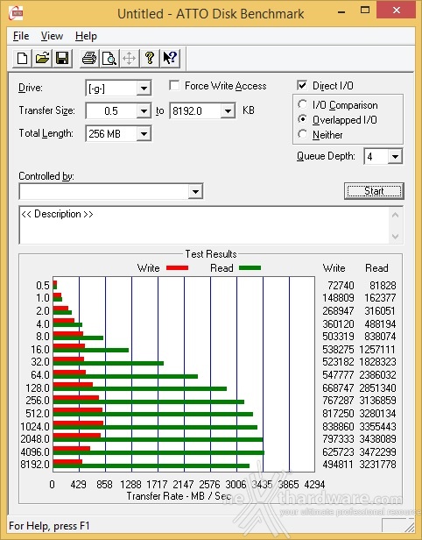The image size is (422, 540).
Task: Open a file with the folder icon
Action: click(x=42, y=58)
